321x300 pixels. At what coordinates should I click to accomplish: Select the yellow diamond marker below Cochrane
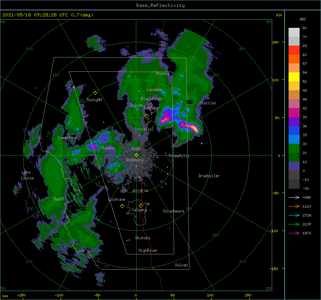click(x=122, y=206)
